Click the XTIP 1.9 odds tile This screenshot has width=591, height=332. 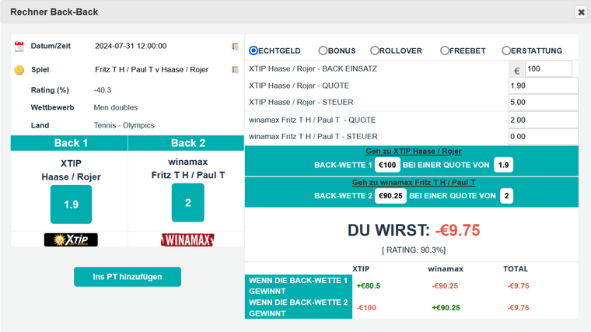coord(71,204)
